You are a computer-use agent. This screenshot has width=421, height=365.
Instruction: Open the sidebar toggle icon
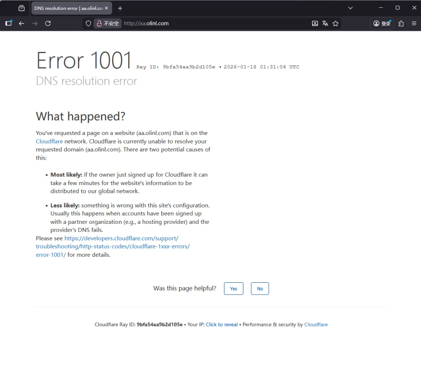(9, 23)
